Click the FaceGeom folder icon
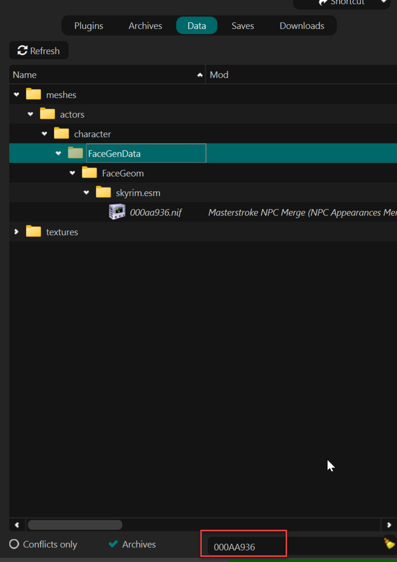 click(89, 173)
